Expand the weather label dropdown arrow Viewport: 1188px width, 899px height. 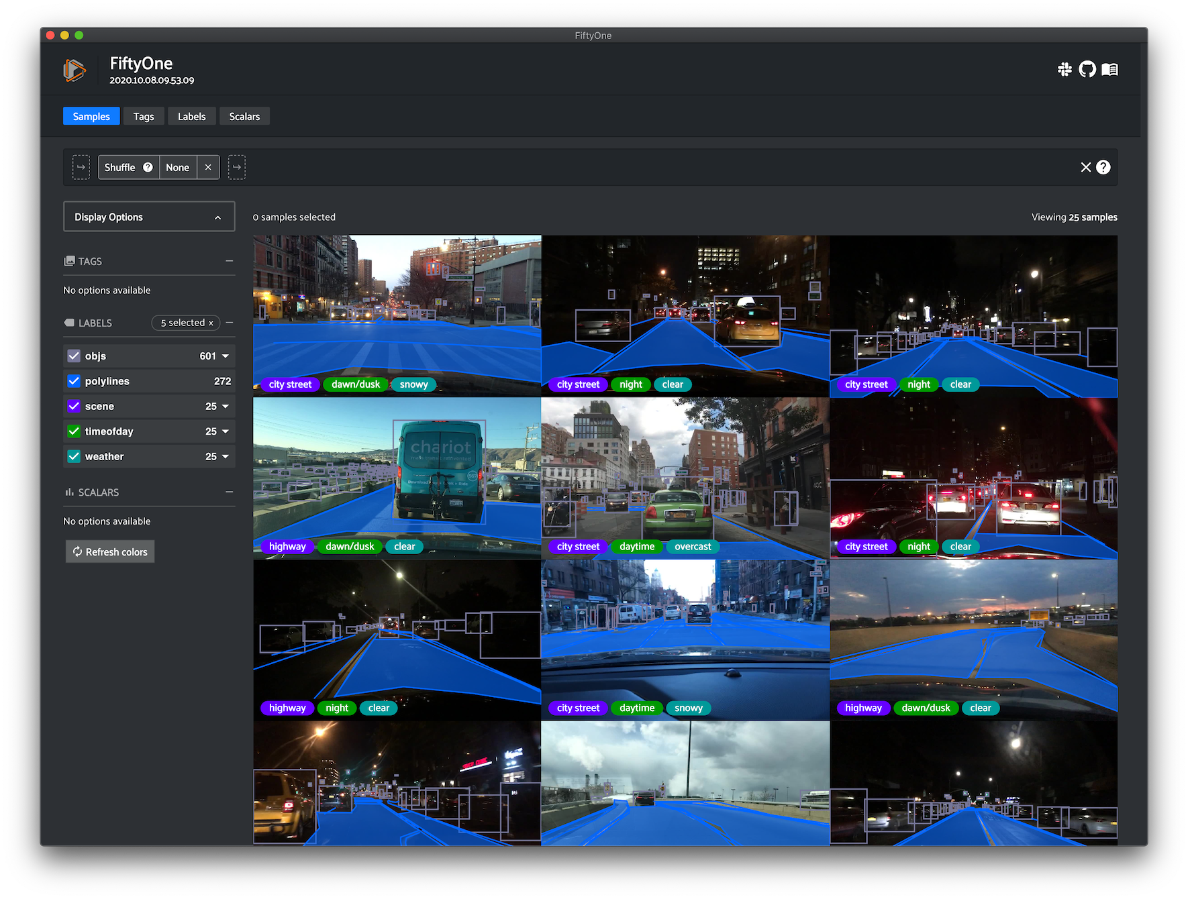tap(226, 456)
